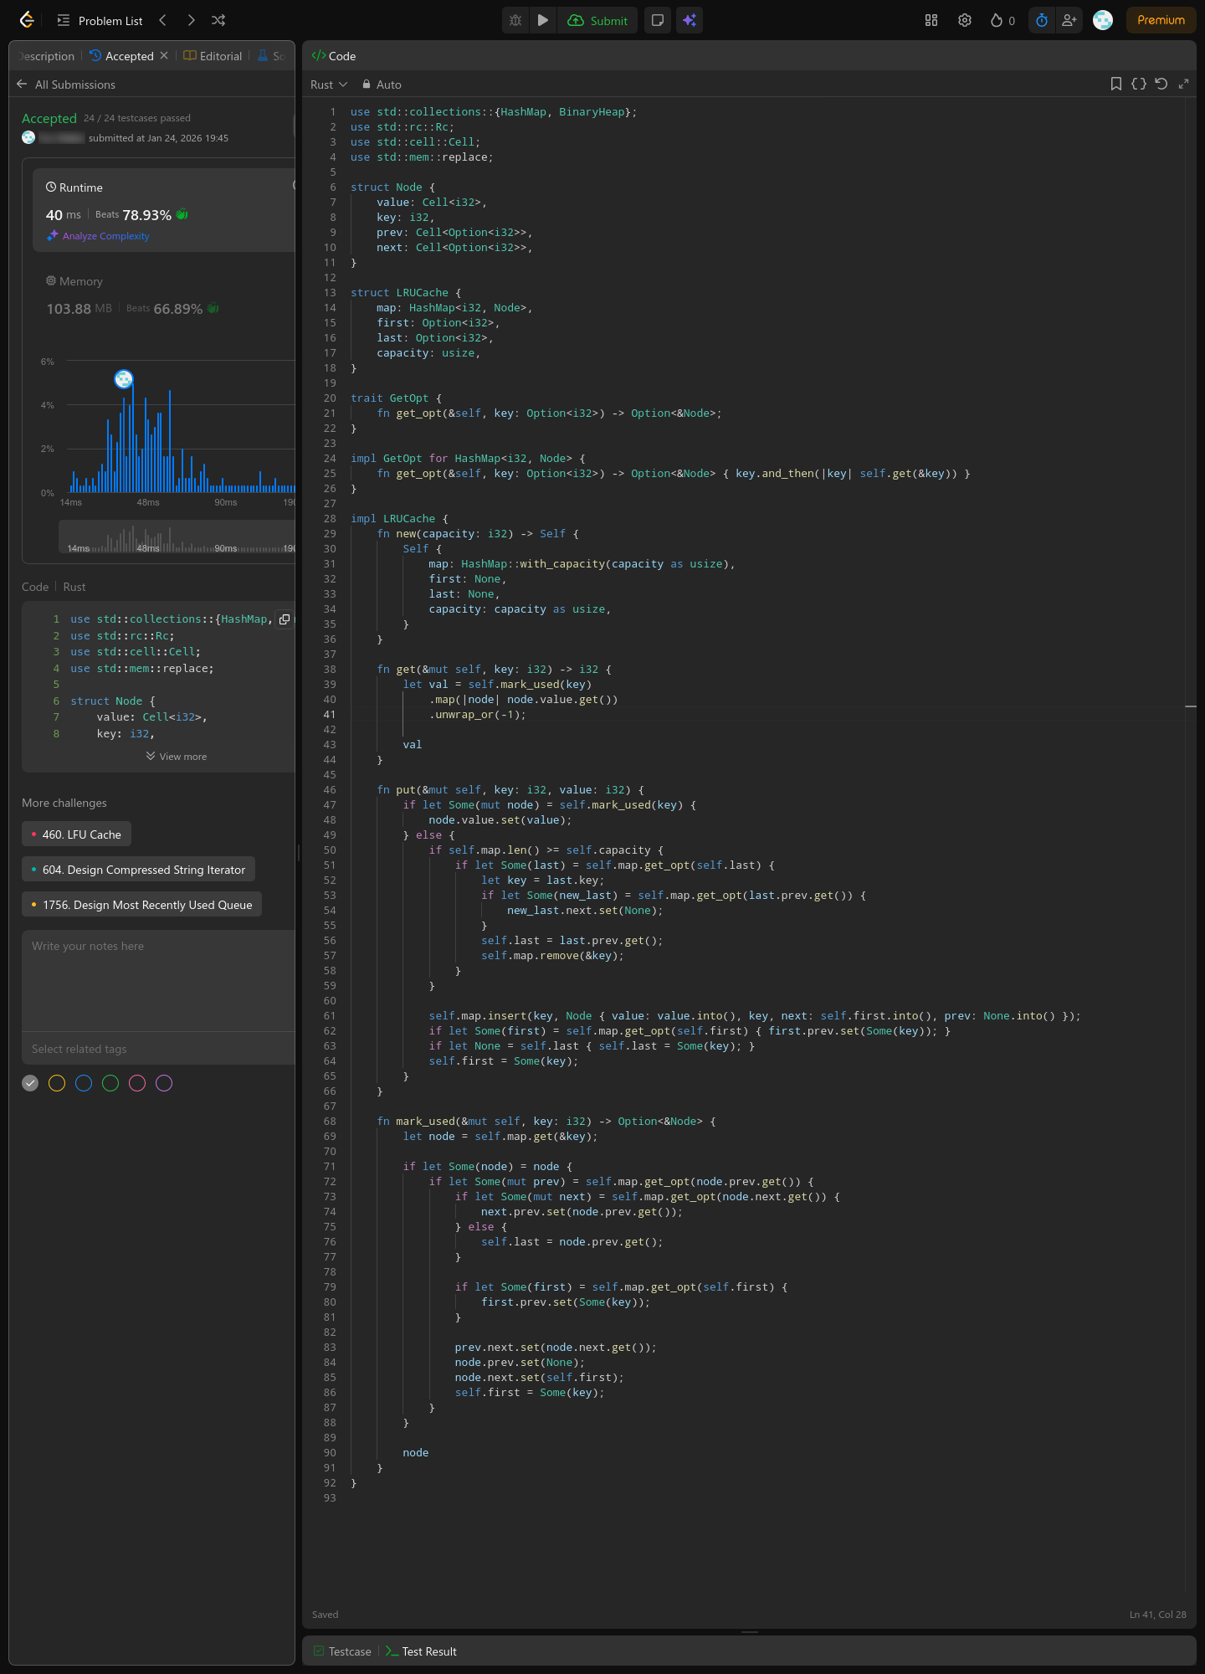Image resolution: width=1205 pixels, height=1674 pixels.
Task: Click the bookmark icon in code editor
Action: point(1115,84)
